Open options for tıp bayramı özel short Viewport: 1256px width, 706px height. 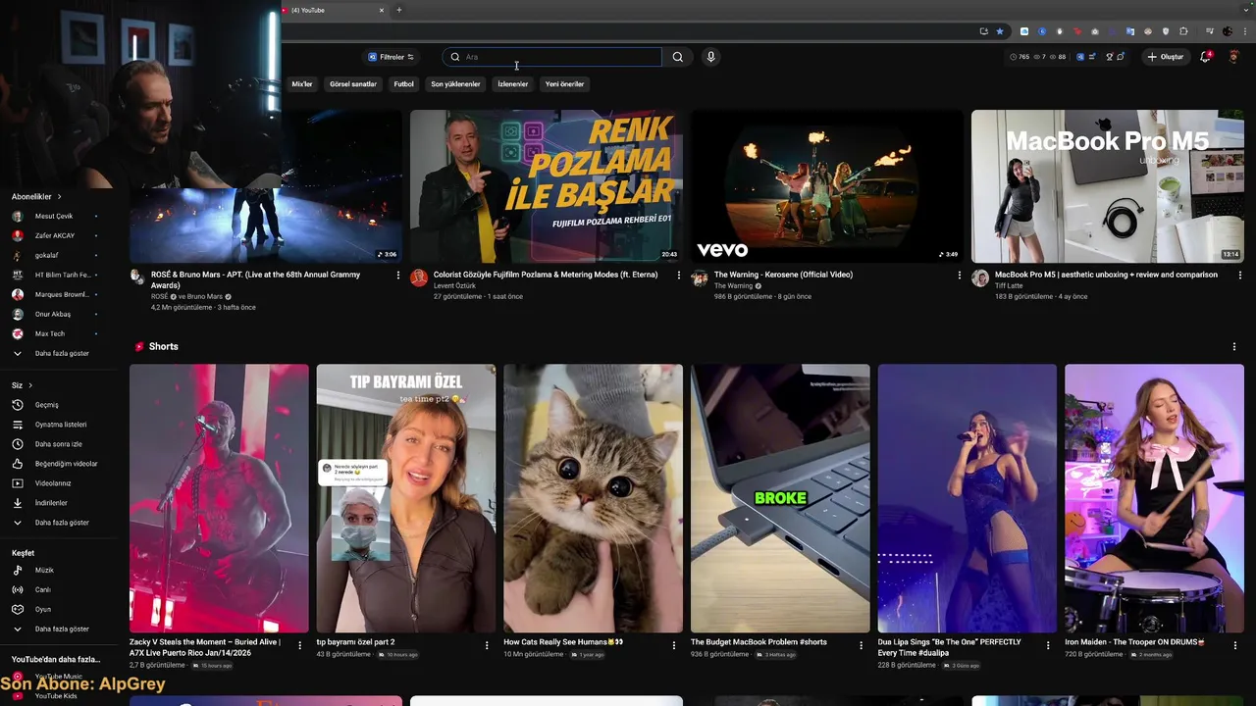click(487, 645)
